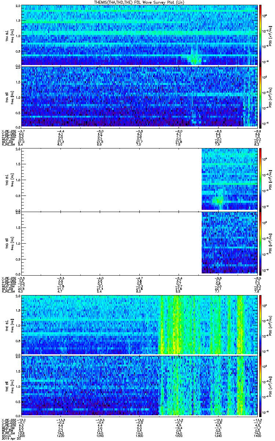Click the 'X_RE_GSE' row label under THD panels
The height and width of the screenshot is (441, 275).
8,277
